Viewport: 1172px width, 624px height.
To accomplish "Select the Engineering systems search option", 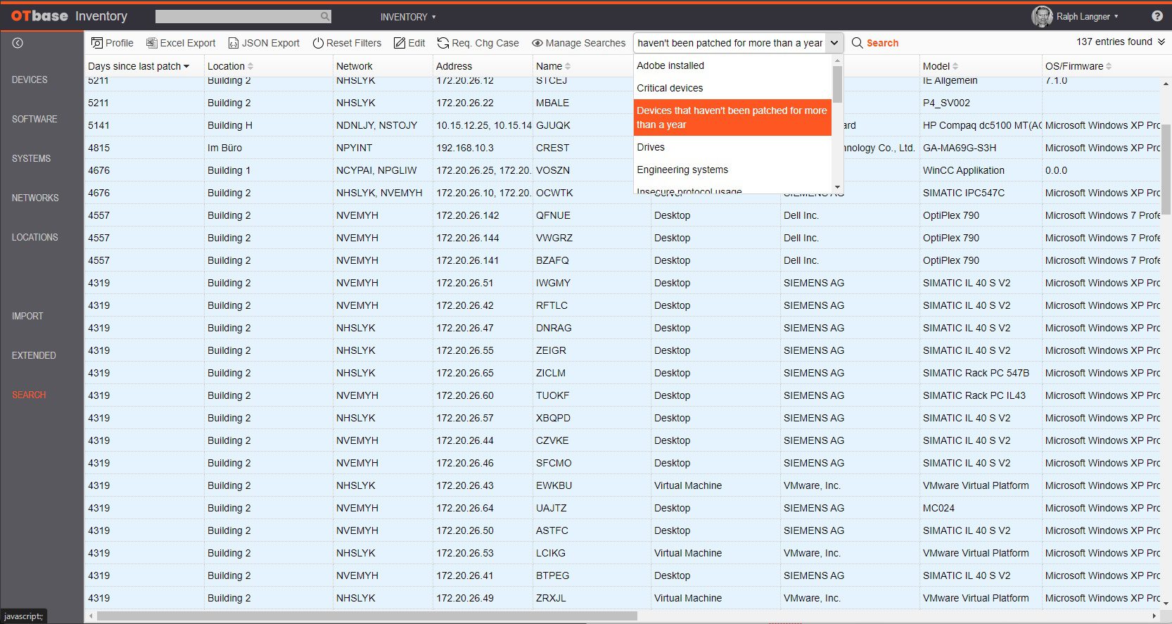I will [732, 170].
